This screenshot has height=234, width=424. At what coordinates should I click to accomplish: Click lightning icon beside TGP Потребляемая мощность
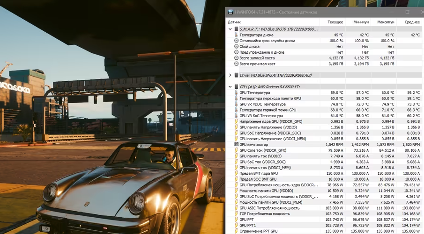click(x=236, y=214)
